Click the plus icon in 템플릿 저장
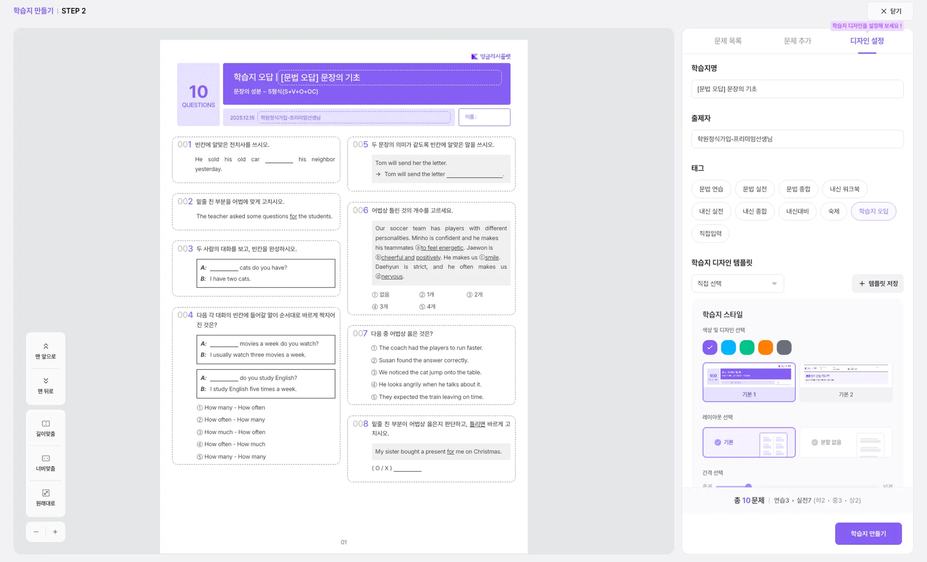Image resolution: width=927 pixels, height=562 pixels. click(x=862, y=283)
